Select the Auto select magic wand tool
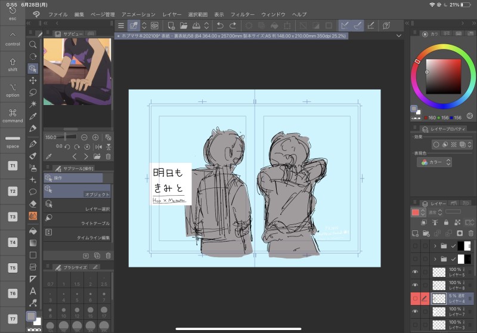 pyautogui.click(x=33, y=104)
